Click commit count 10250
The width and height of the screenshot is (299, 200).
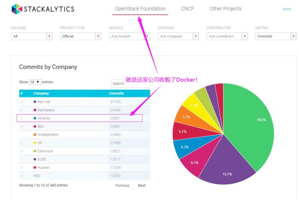pyautogui.click(x=116, y=175)
